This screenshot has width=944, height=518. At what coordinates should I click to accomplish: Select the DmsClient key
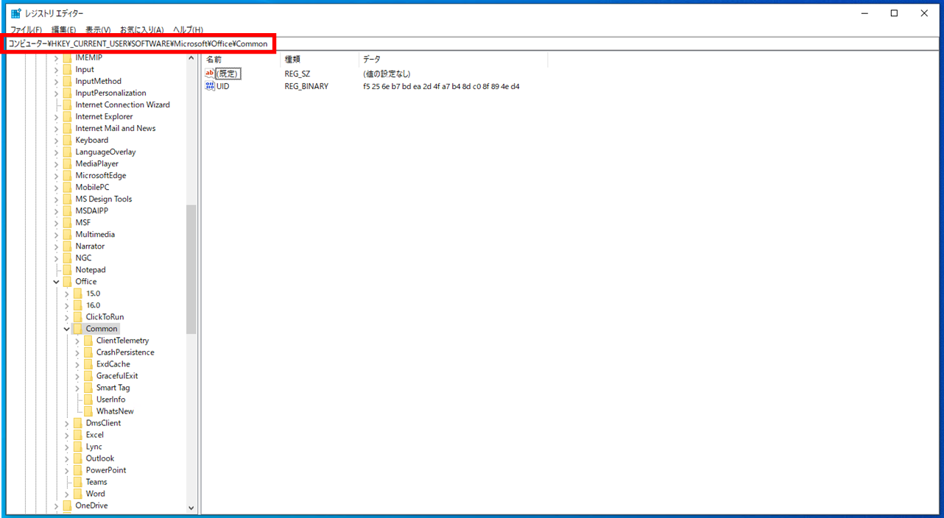(103, 422)
